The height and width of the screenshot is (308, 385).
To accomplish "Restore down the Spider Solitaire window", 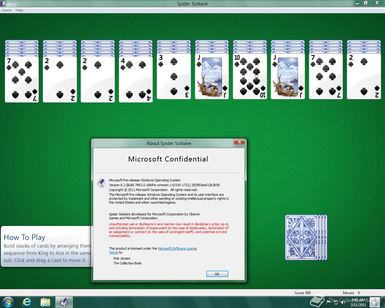I will 365,3.
